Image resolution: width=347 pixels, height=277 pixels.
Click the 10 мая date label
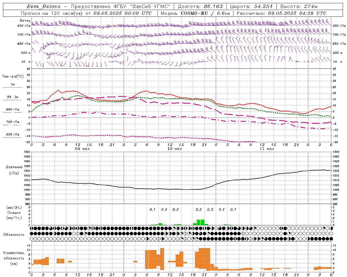coord(175,149)
